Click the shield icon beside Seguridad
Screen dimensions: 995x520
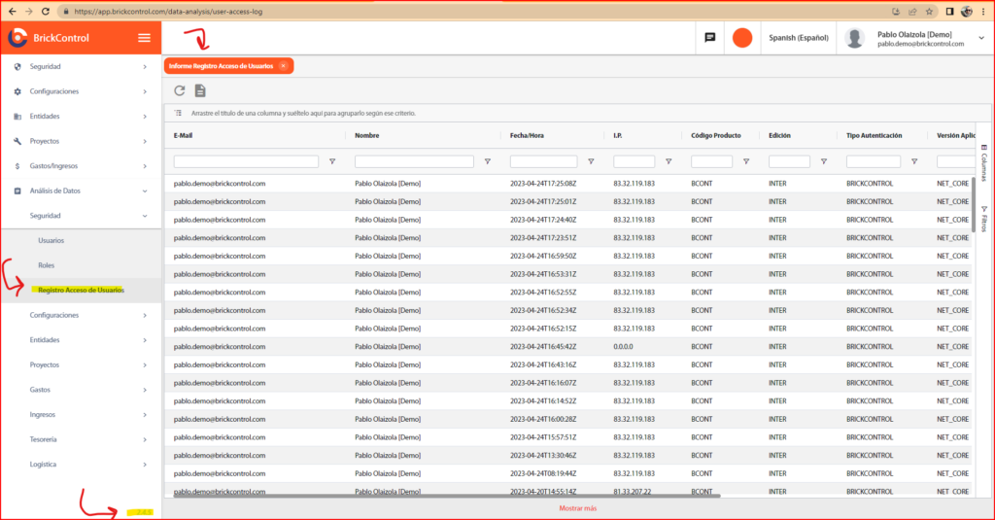[17, 67]
